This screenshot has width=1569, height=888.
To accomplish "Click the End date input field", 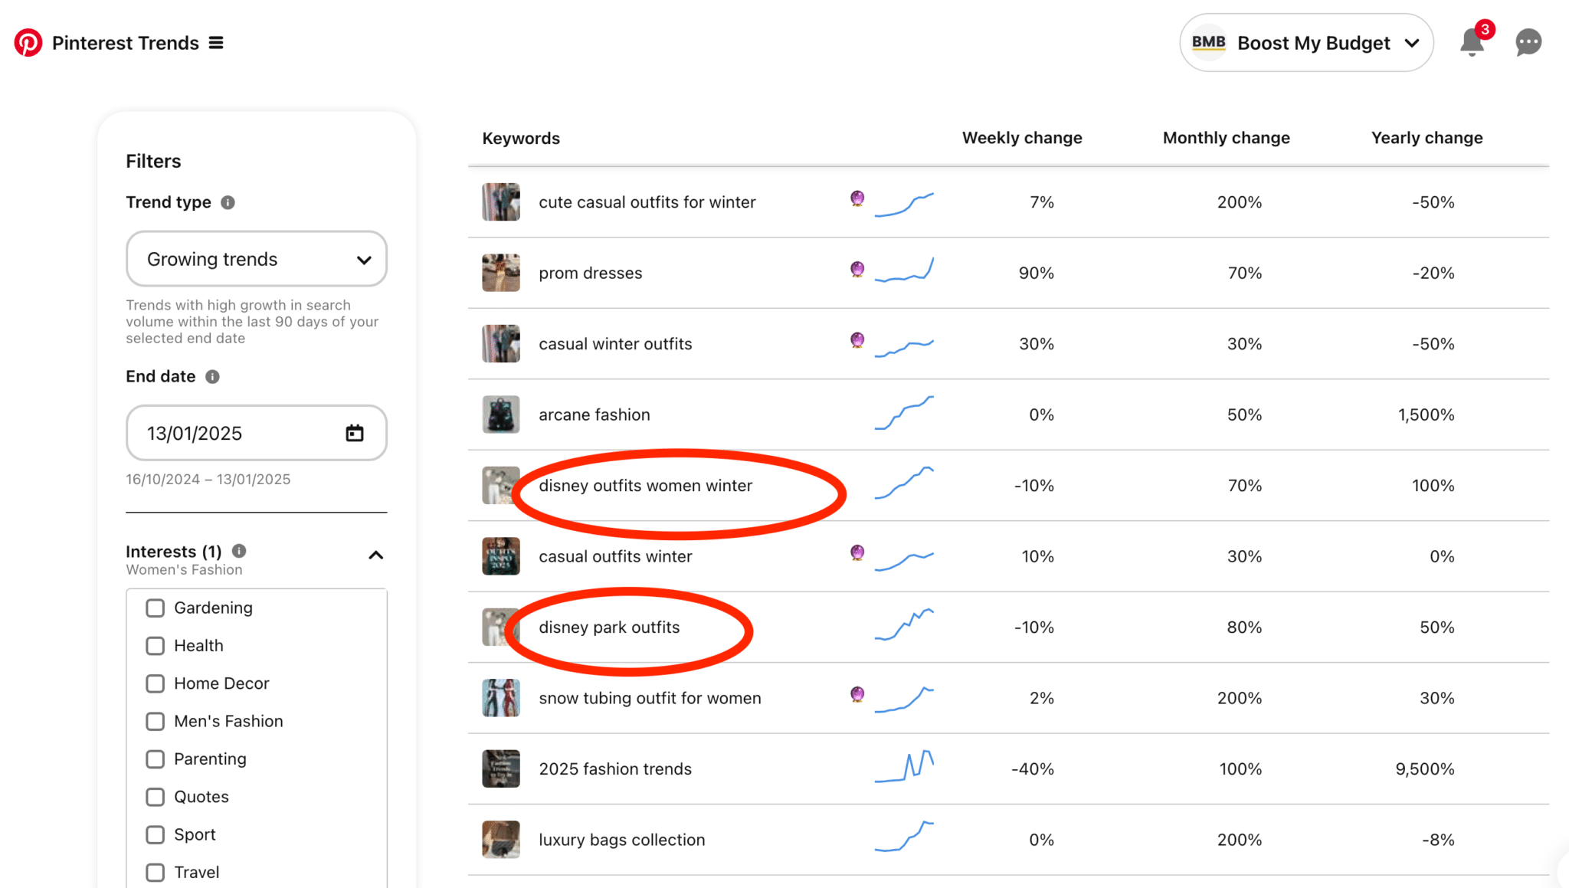I will (257, 433).
